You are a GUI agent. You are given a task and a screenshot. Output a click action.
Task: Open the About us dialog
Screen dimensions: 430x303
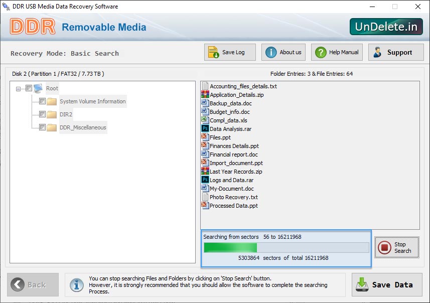pos(283,52)
